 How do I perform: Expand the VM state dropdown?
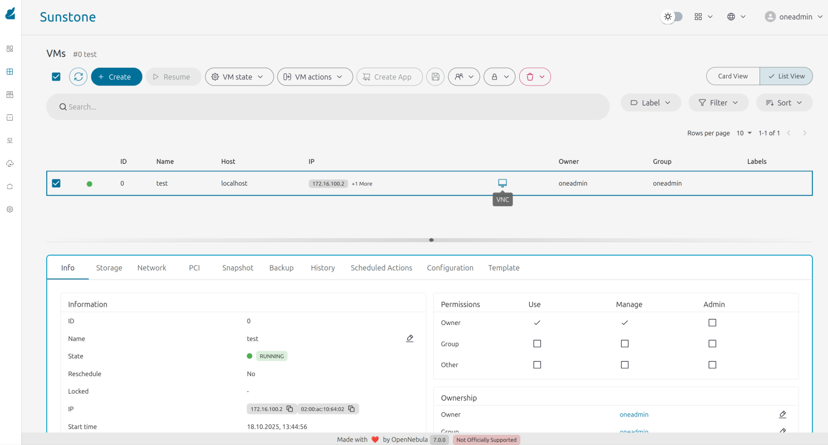(239, 77)
